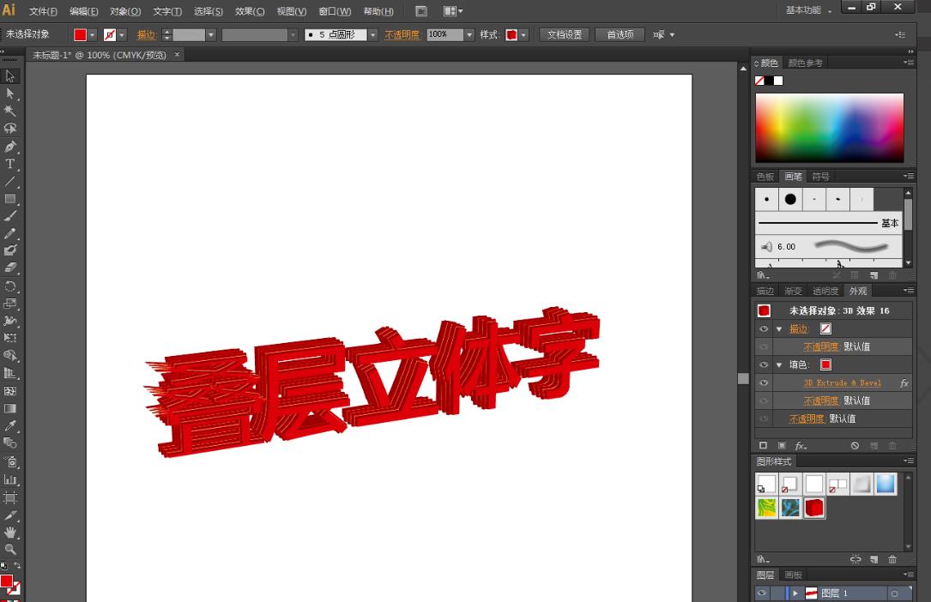Pick a color from the spectrum bar
Screen dimensions: 931x602
click(x=830, y=128)
